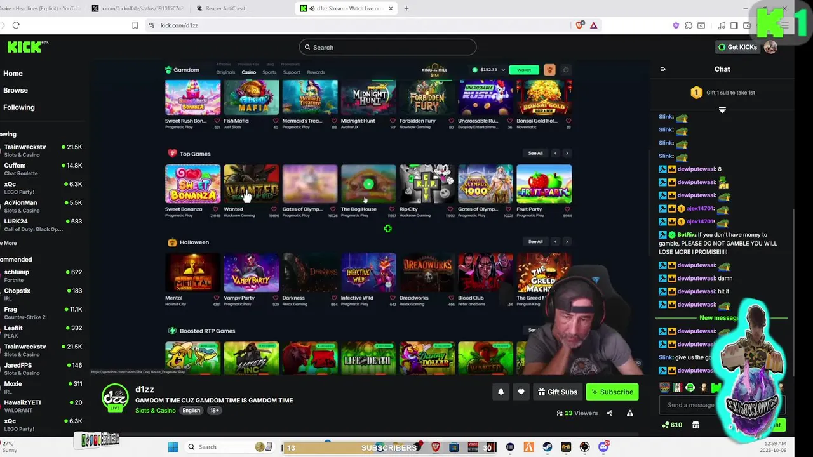Favorite the Wanted game with its heart
Image resolution: width=813 pixels, height=457 pixels.
click(x=274, y=209)
